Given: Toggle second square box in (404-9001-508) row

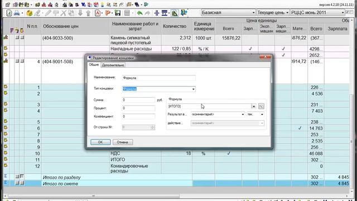Looking at the screenshot, I should pyautogui.click(x=22, y=61).
